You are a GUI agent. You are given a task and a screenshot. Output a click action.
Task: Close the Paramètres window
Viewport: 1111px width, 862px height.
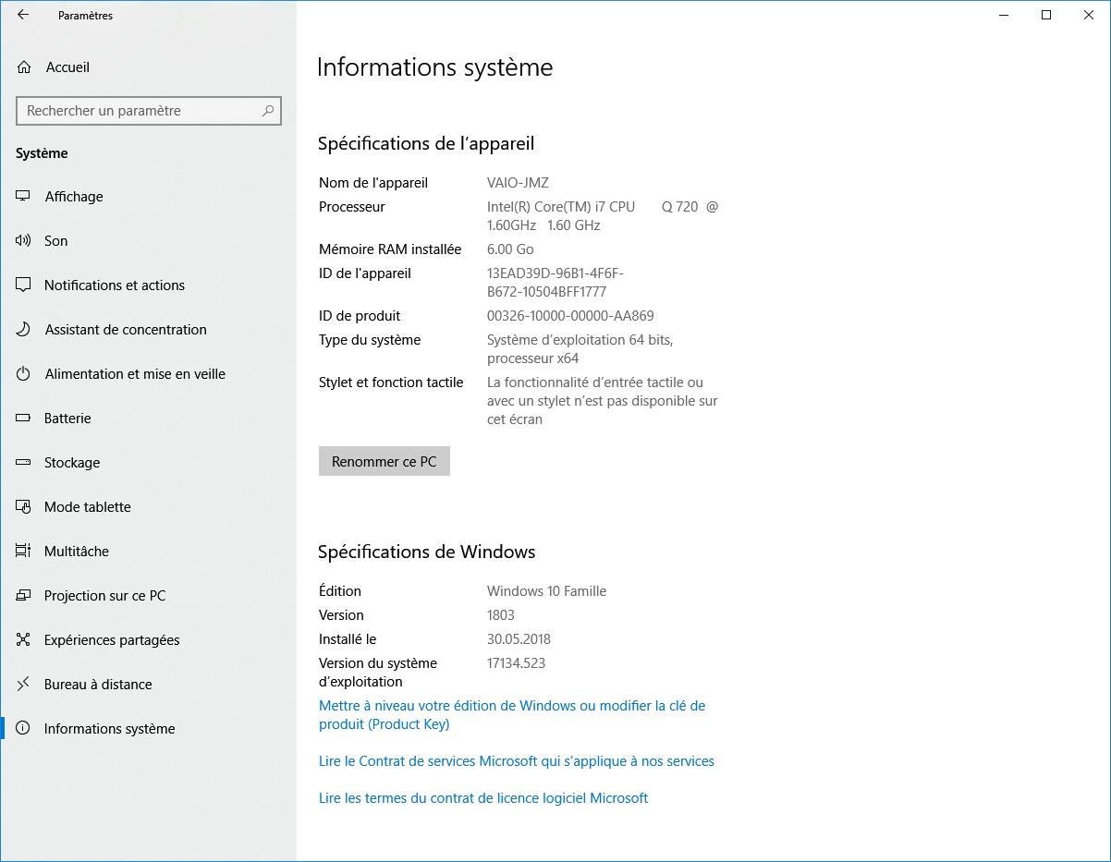click(x=1089, y=15)
